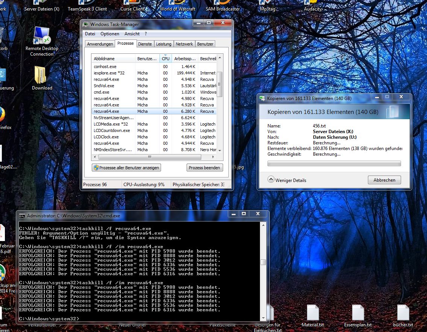Viewport: 427px width, 332px height.
Task: Collapse details with Weniger Details
Action: click(287, 180)
